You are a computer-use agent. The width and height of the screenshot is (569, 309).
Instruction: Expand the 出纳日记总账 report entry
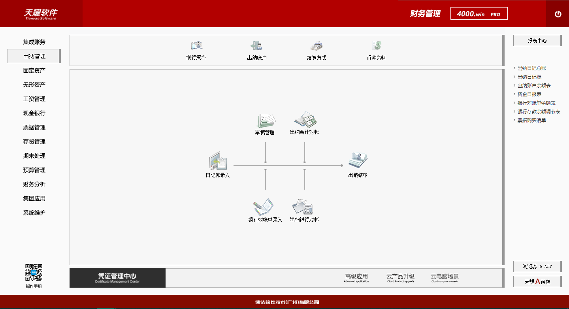coord(531,68)
